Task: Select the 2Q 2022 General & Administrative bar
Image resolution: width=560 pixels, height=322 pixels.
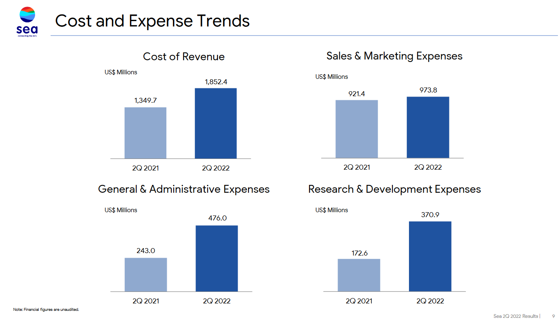Action: coord(217,258)
